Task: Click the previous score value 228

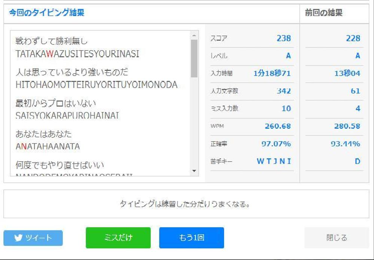Action: [353, 38]
